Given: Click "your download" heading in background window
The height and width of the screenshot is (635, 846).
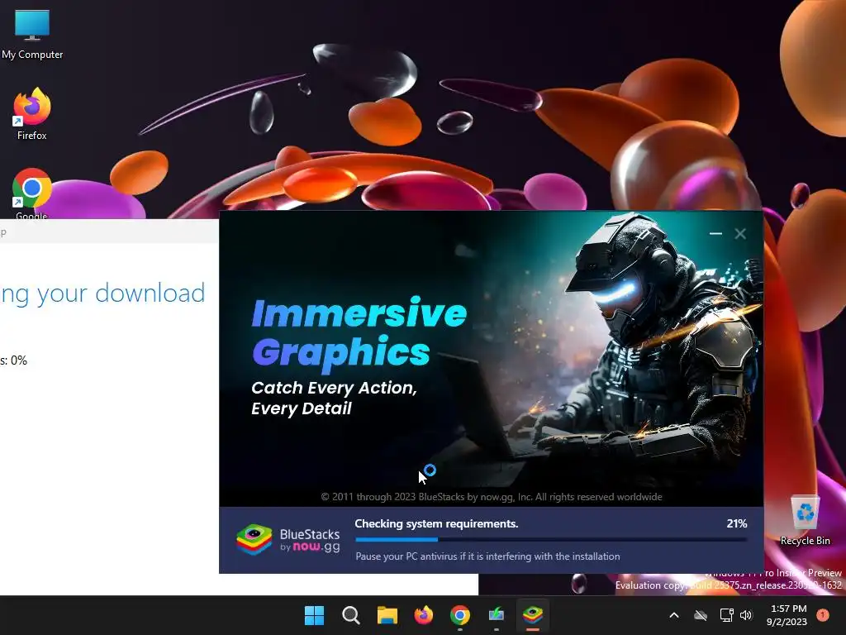Looking at the screenshot, I should click(121, 294).
